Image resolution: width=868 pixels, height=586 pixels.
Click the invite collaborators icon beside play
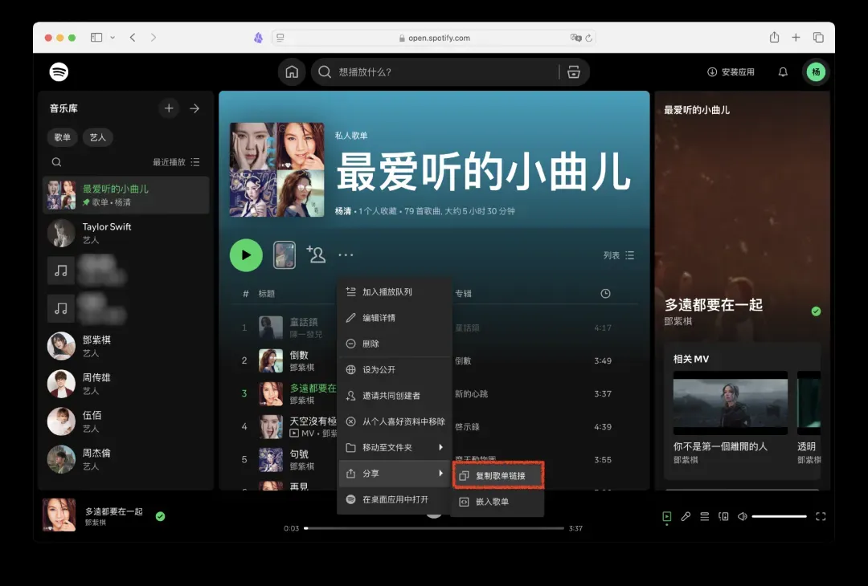click(x=316, y=255)
